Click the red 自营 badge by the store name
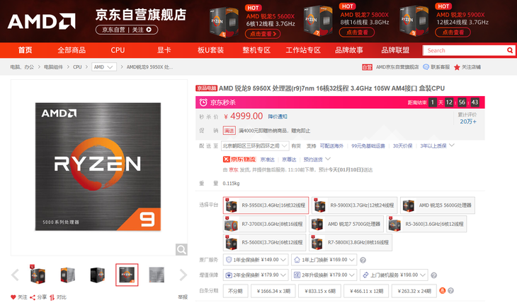517x305 pixels. pos(367,67)
